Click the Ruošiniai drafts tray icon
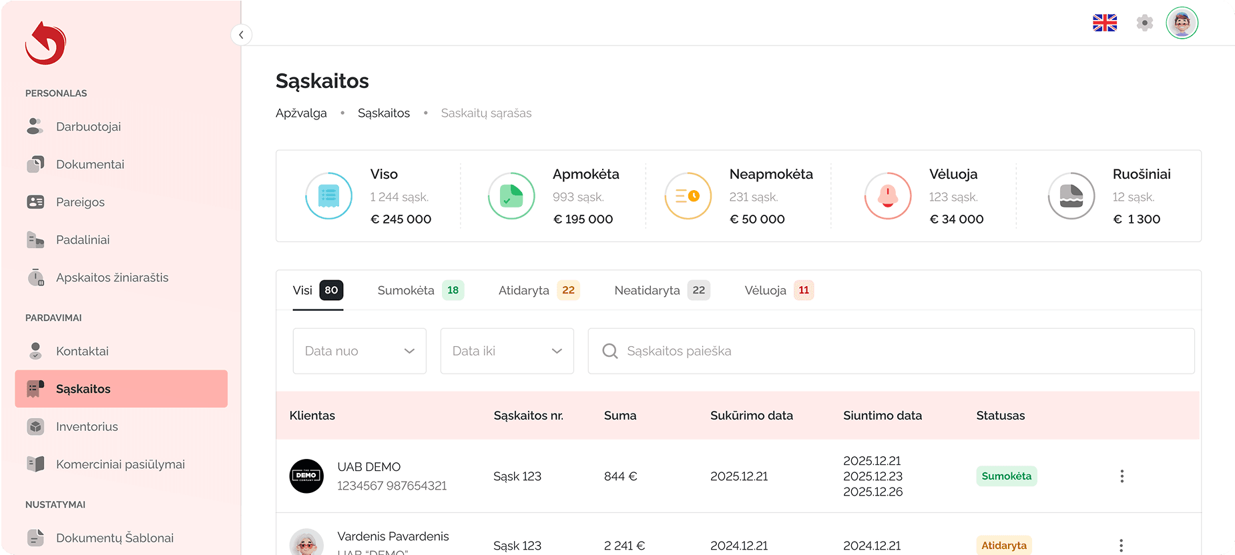Screen dimensions: 1235x555 (1071, 196)
